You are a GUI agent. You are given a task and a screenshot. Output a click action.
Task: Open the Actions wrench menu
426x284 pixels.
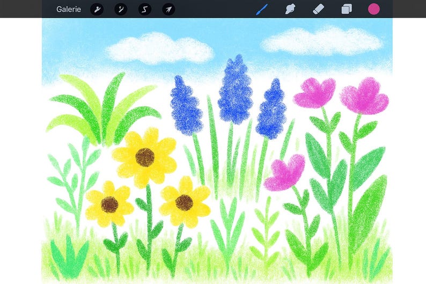[x=97, y=9]
